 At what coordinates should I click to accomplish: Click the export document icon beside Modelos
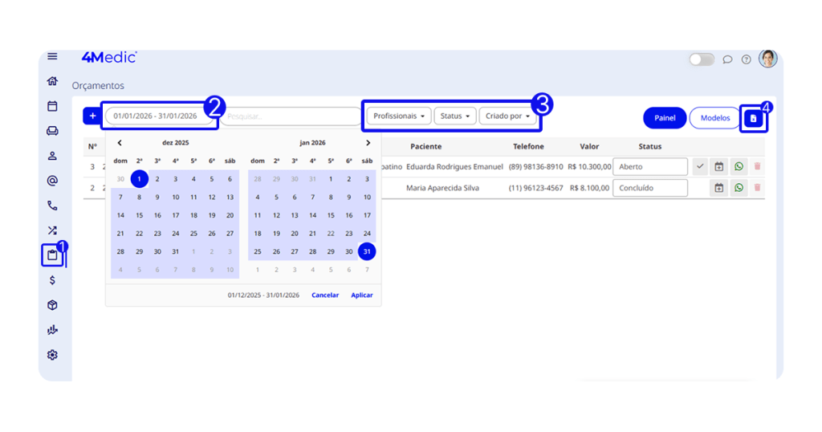pos(753,118)
